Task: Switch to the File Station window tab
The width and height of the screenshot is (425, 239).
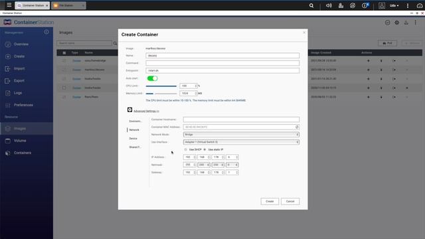Action: (68, 5)
